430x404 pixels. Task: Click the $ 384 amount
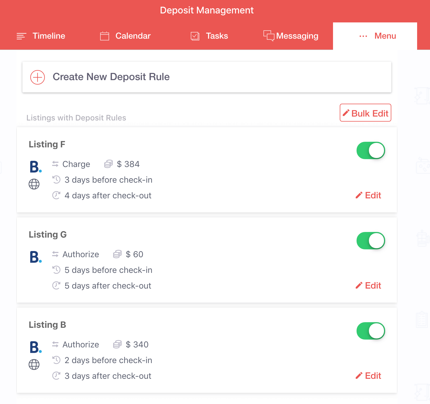coord(128,164)
